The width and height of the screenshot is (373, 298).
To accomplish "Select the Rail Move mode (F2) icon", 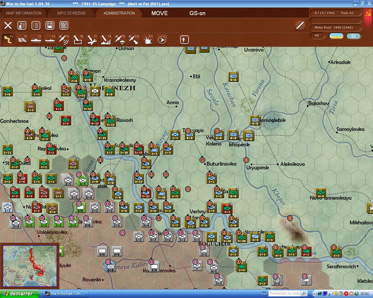I will pyautogui.click(x=22, y=40).
